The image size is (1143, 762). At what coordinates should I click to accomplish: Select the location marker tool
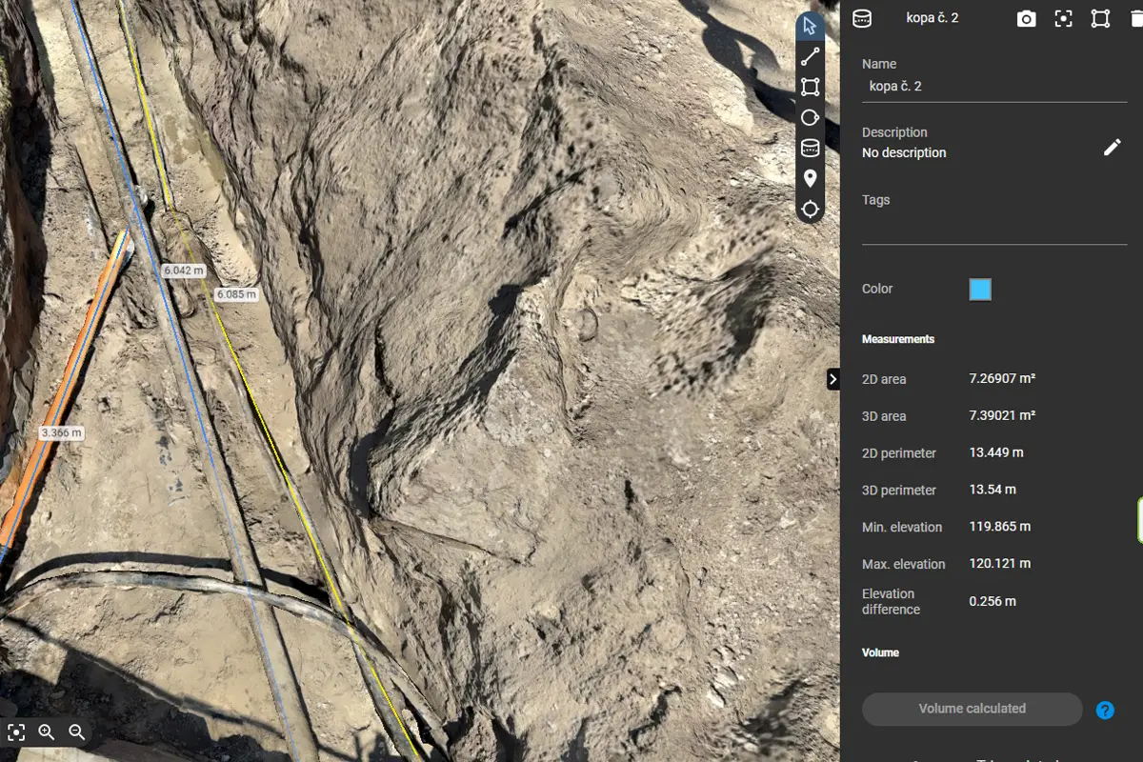click(x=810, y=178)
